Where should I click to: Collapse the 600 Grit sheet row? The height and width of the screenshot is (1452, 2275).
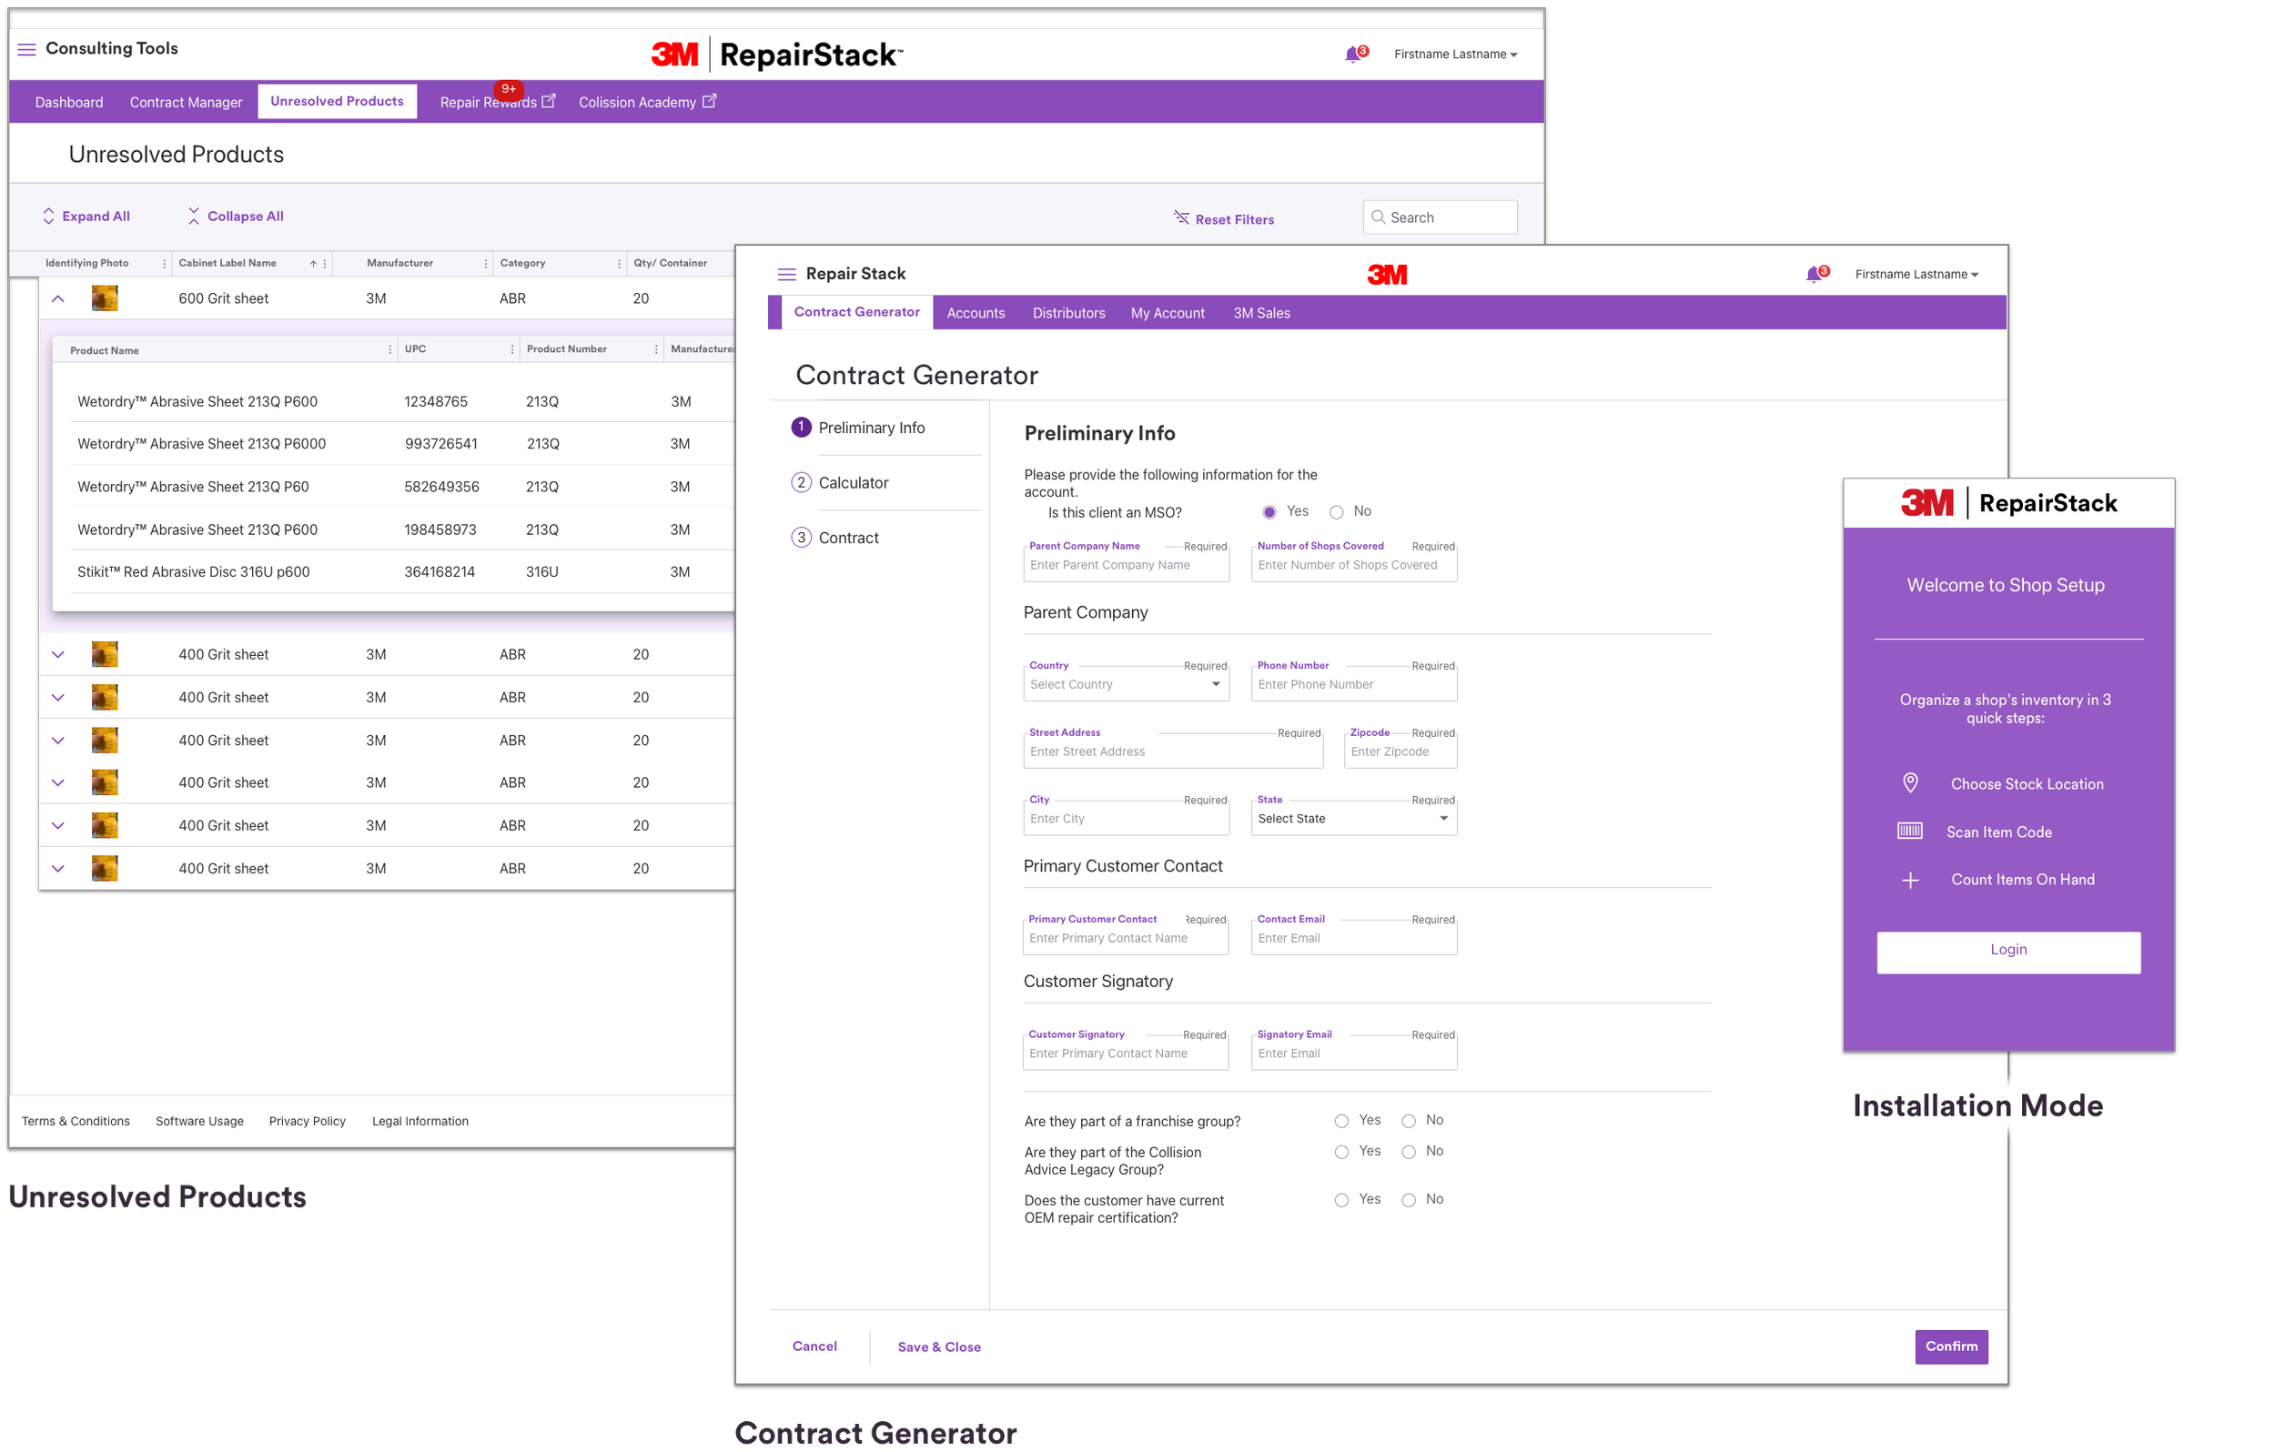(57, 298)
